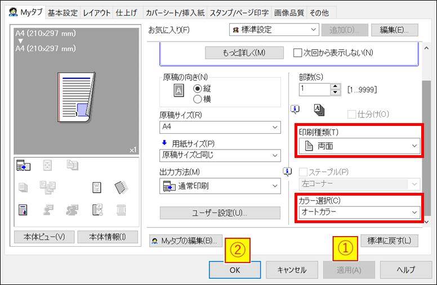Switch to the 基本設定 tab
Image resolution: width=437 pixels, height=285 pixels.
[63, 13]
